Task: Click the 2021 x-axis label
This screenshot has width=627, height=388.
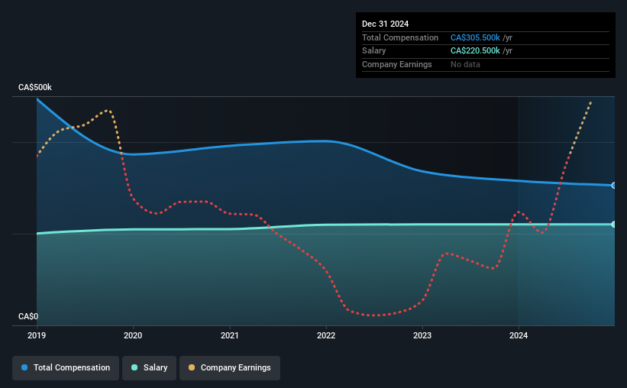Action: [x=230, y=335]
